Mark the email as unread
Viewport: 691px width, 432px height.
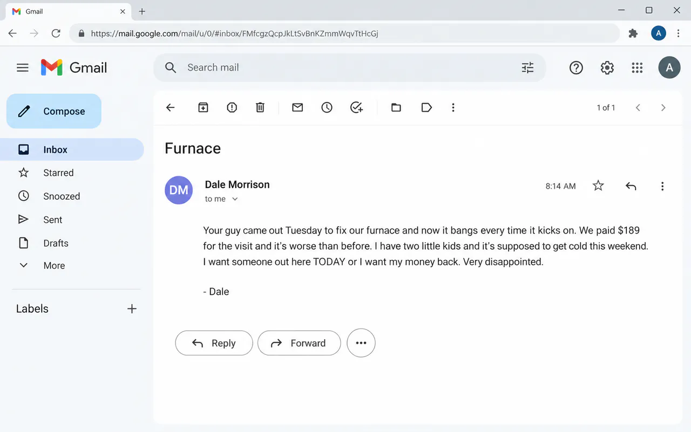(297, 107)
